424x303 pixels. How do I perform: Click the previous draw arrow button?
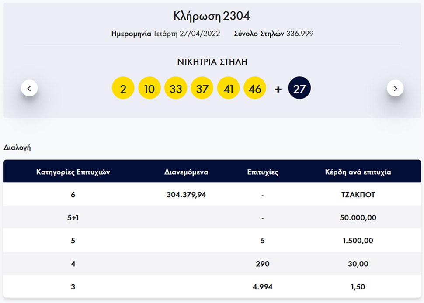tap(29, 88)
